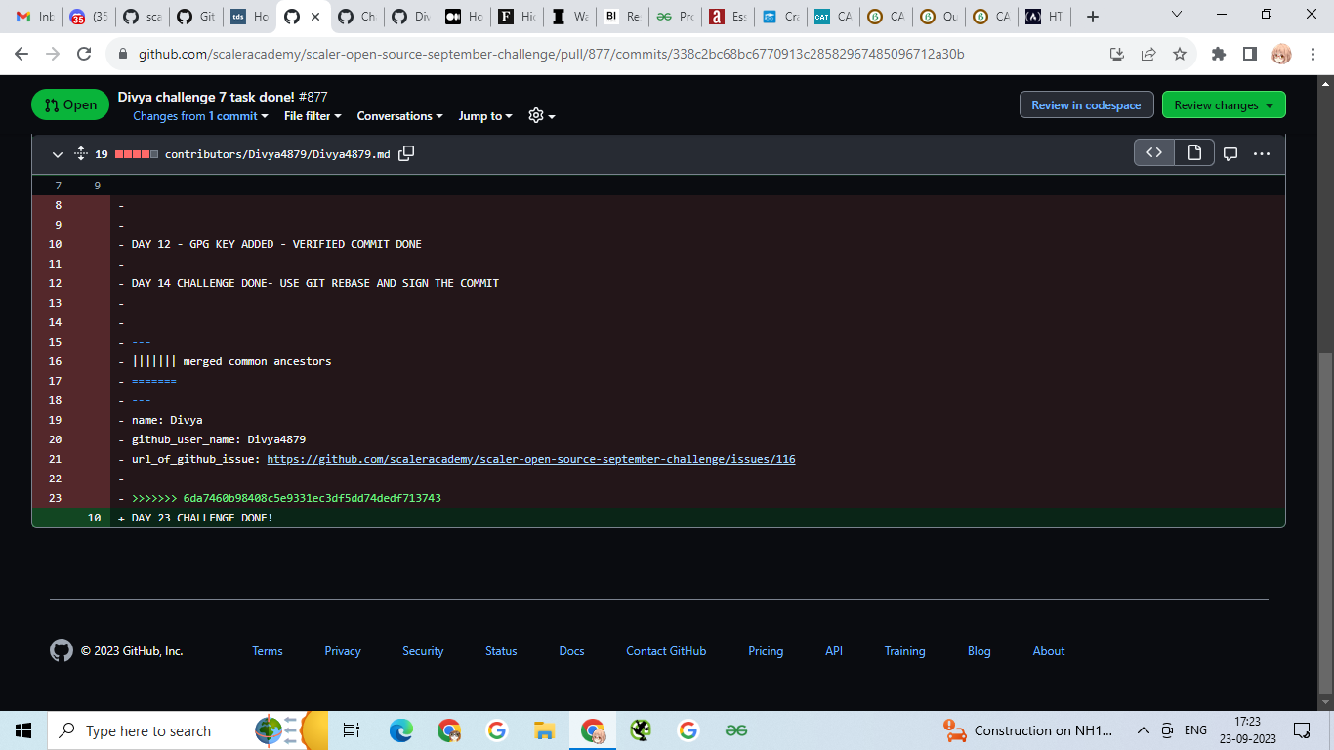Open the linked issue 116 URL
Viewport: 1334px width, 750px height.
pos(531,459)
